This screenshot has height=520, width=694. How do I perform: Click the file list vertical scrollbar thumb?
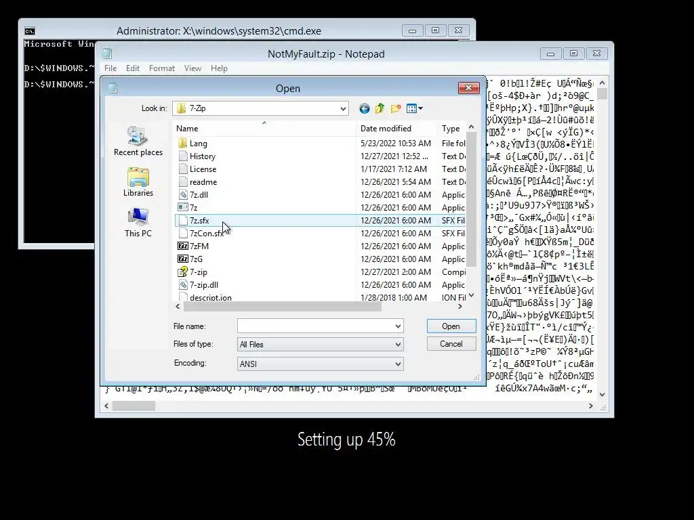(x=472, y=200)
